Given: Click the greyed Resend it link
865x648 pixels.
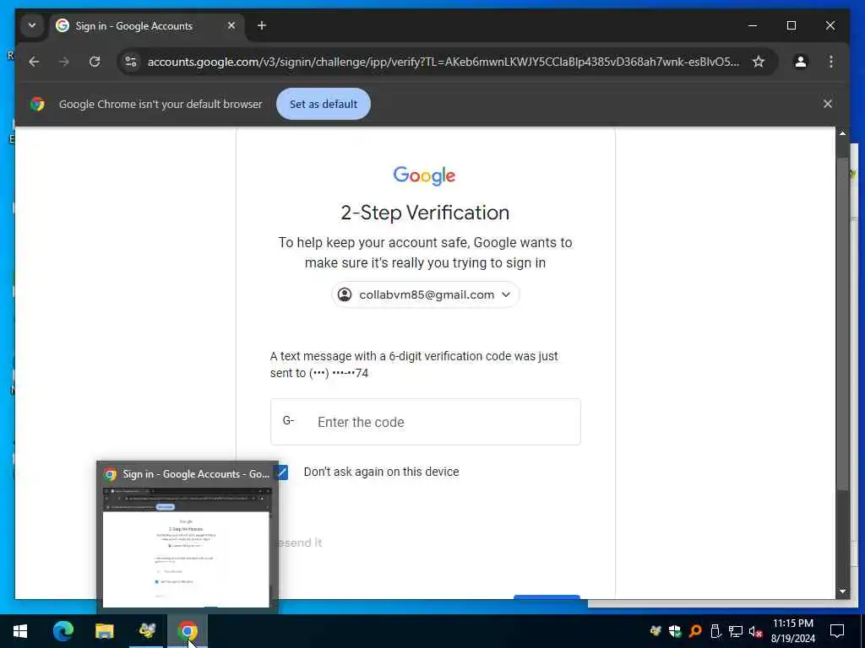Looking at the screenshot, I should [x=300, y=543].
